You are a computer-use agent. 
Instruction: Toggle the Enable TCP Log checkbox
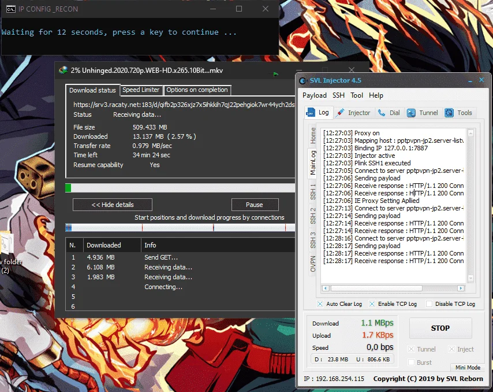pyautogui.click(x=372, y=304)
